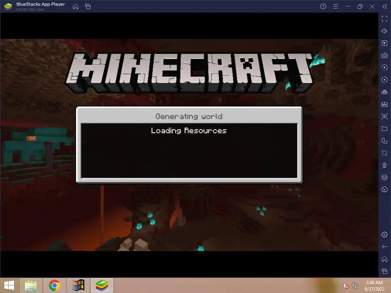Open game controls keyboard icon
The height and width of the screenshot is (293, 391).
(385, 55)
